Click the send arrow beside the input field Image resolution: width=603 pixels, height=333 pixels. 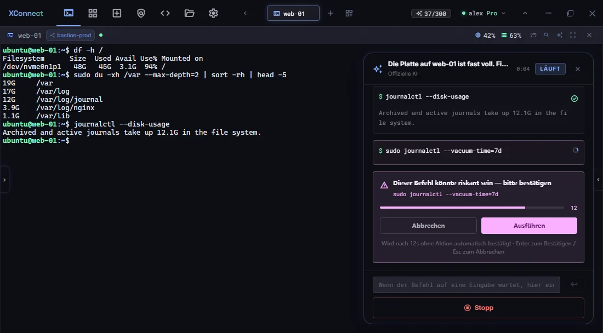574,285
